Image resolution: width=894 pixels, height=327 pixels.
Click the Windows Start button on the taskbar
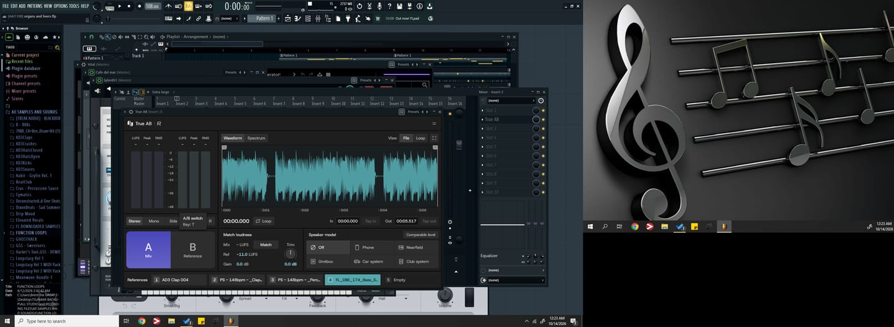[x=6, y=321]
